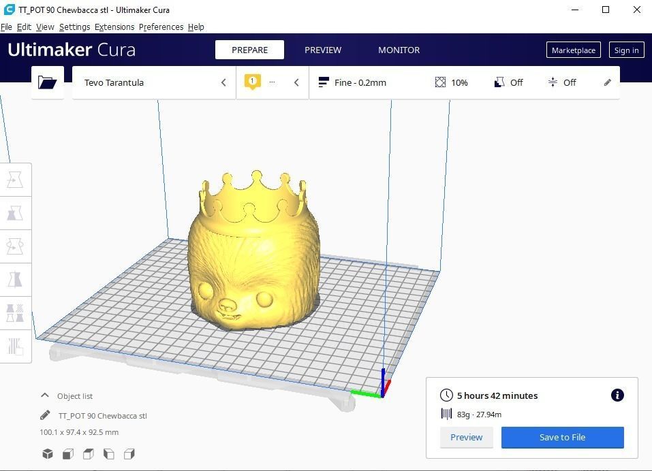Switch to the front view cube icon
Screen dimensions: 652x471
68,453
